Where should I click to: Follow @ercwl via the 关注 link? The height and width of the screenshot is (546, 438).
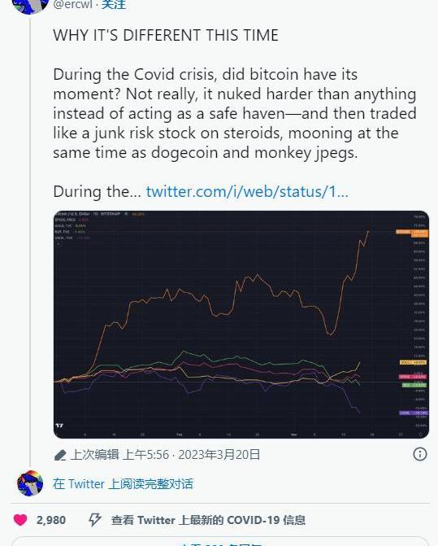pos(113,5)
